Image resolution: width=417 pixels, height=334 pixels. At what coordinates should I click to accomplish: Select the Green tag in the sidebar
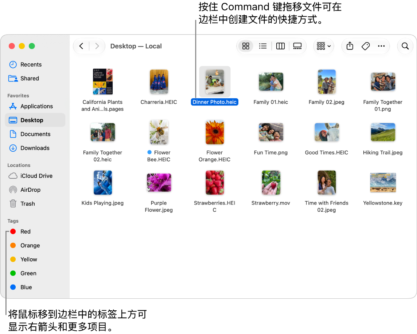point(35,273)
